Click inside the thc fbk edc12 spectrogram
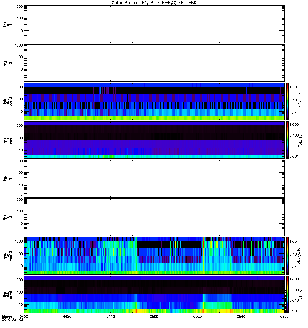The height and width of the screenshot is (328, 308). pos(154,255)
